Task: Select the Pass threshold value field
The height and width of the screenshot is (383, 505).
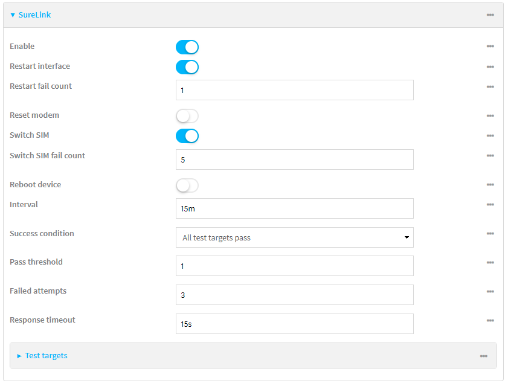Action: click(294, 266)
